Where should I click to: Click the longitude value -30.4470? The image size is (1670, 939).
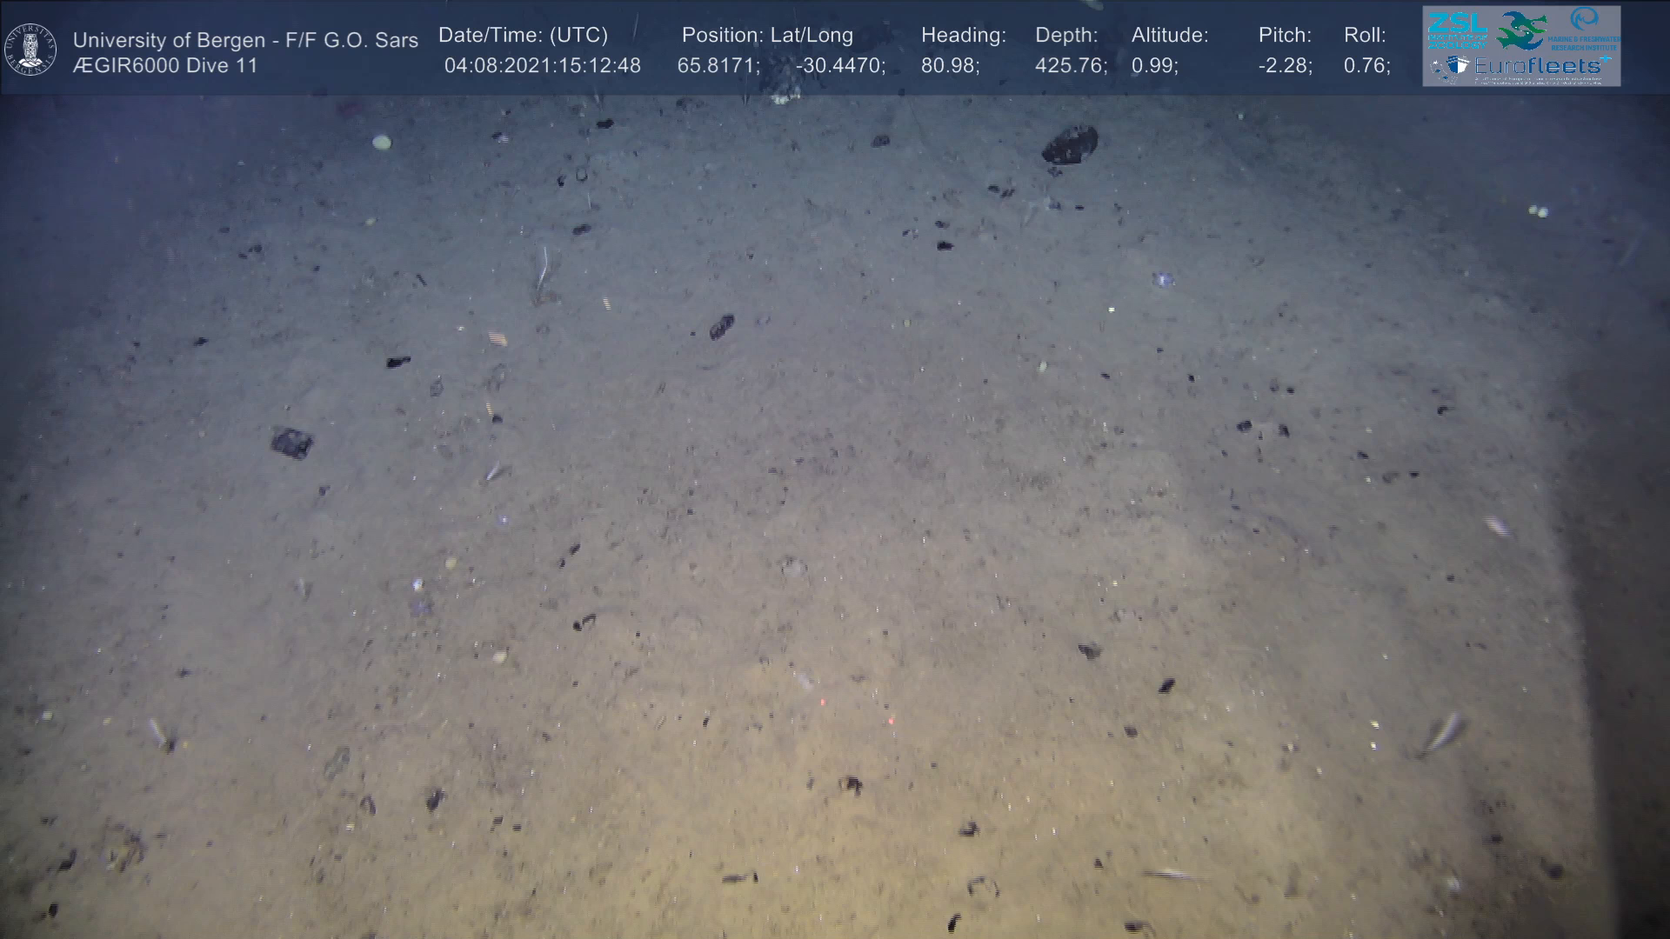[x=838, y=66]
